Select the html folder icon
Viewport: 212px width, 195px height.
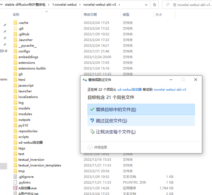point(15,80)
